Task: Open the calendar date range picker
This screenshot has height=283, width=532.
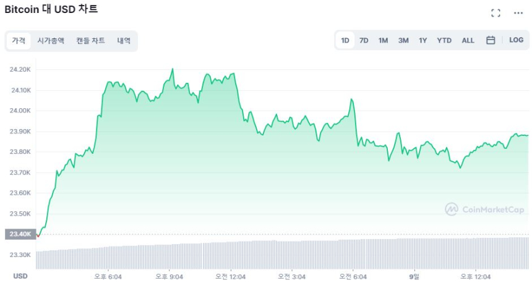Action: point(491,40)
